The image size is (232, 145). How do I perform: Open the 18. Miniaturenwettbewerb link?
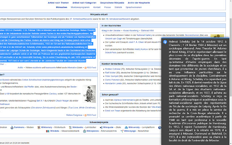118,19
